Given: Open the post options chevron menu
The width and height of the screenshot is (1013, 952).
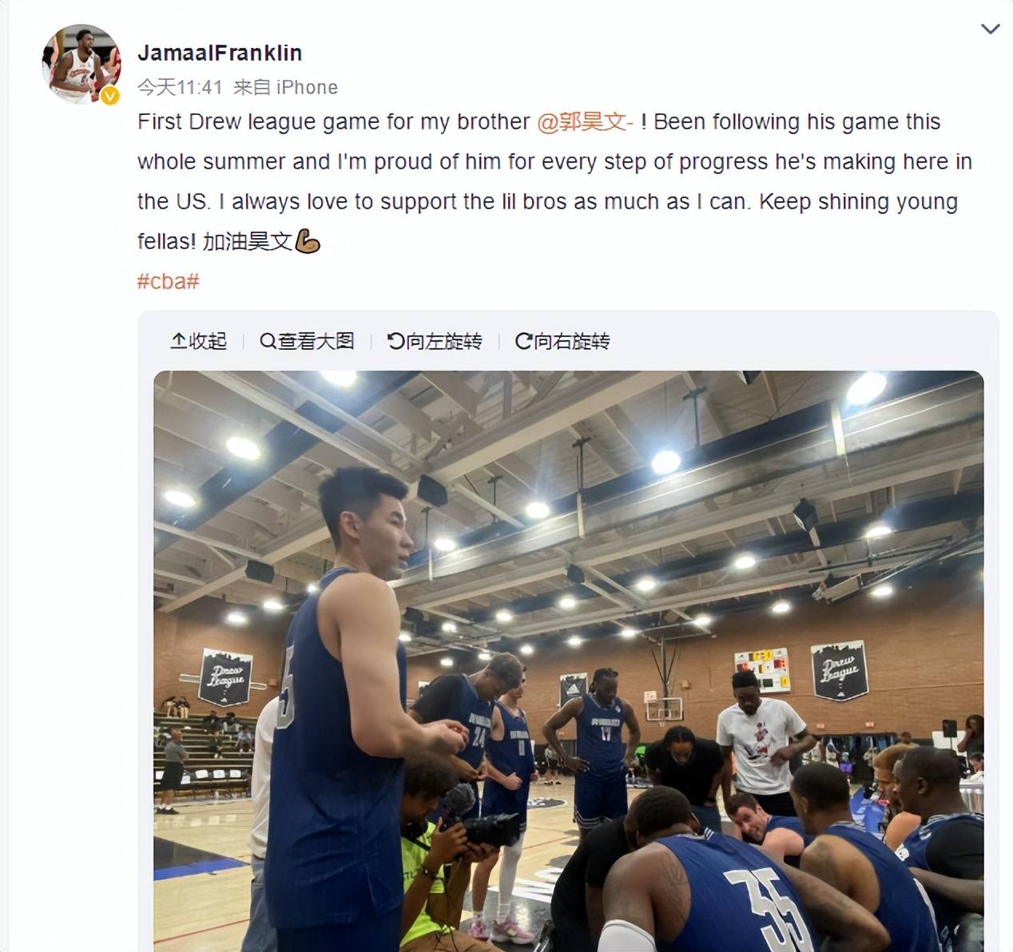Looking at the screenshot, I should (990, 30).
